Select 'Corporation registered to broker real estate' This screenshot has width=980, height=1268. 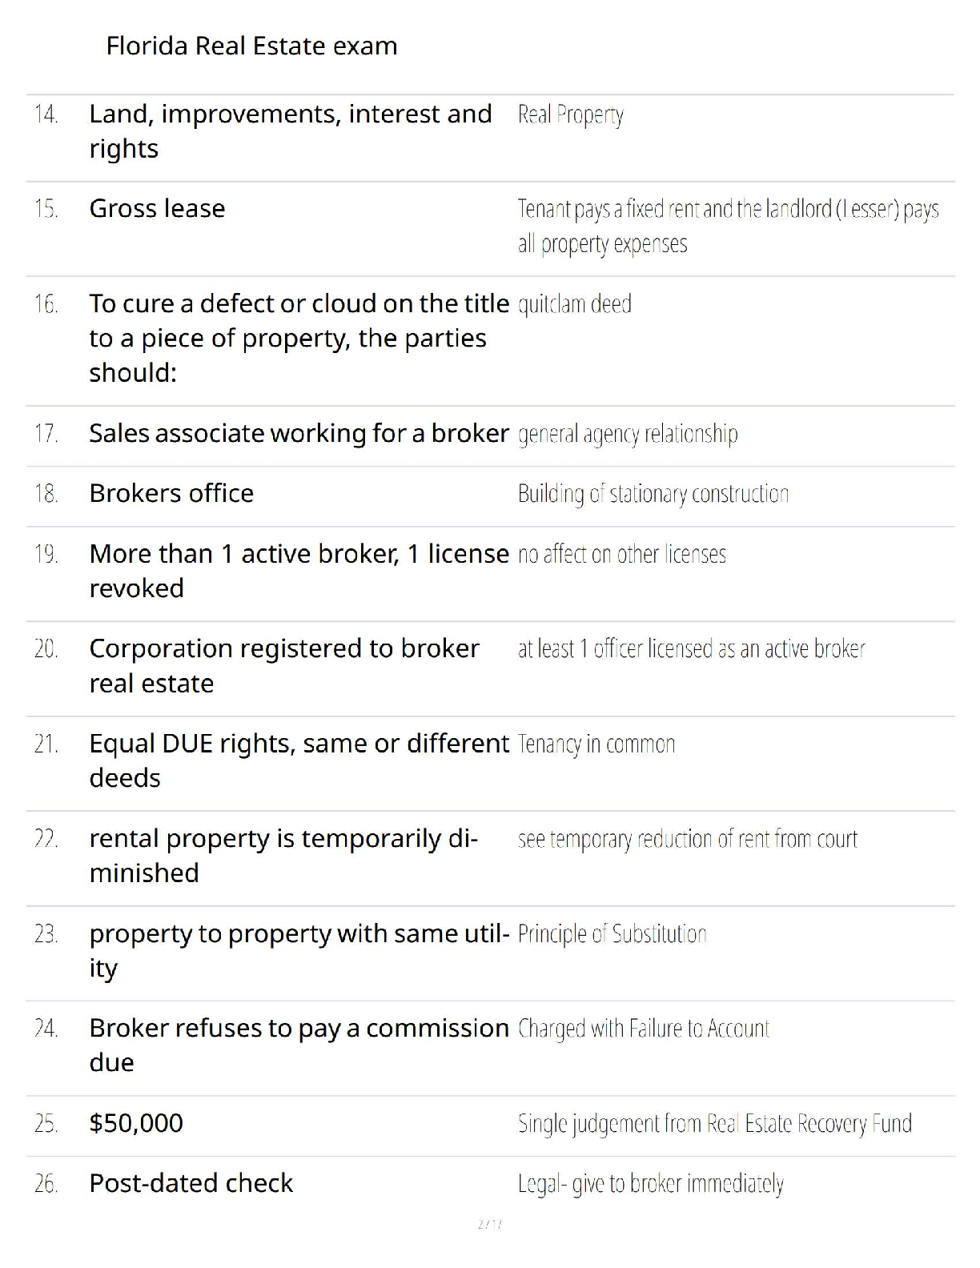[x=284, y=665]
